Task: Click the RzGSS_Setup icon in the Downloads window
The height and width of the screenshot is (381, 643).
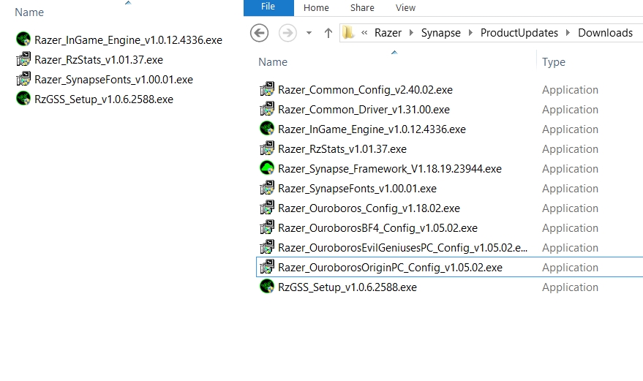Action: (267, 287)
